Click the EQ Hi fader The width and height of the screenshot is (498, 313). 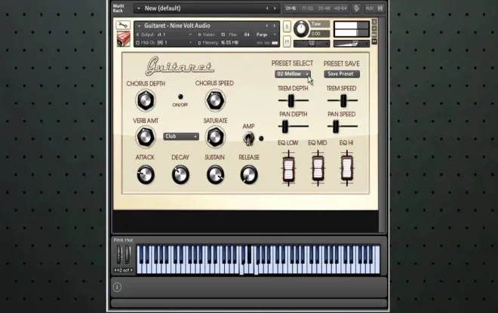(347, 169)
